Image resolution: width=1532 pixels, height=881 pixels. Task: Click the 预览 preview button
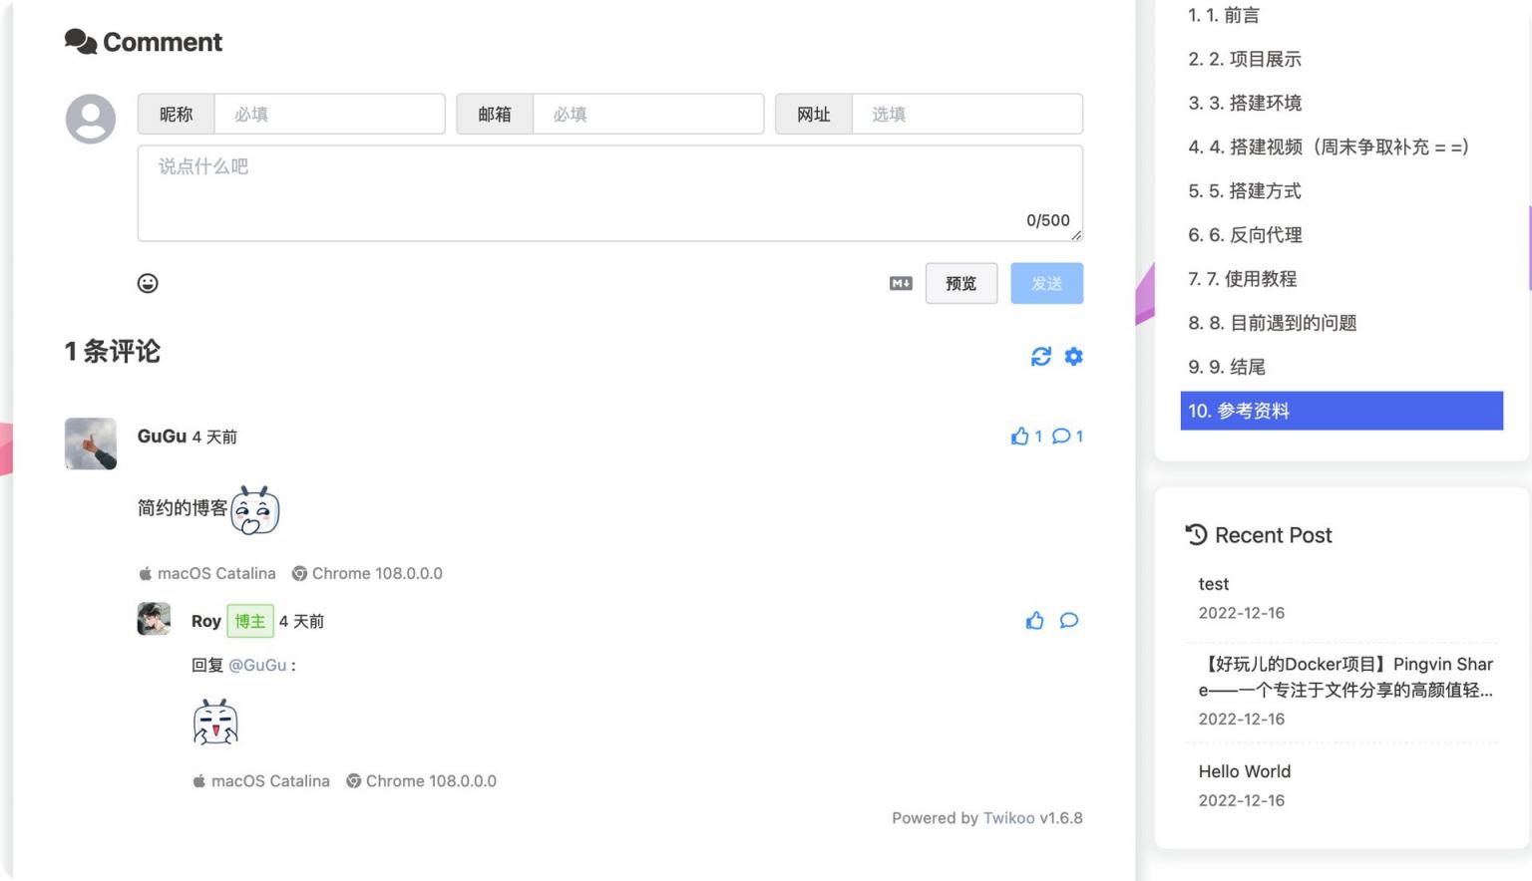point(960,284)
